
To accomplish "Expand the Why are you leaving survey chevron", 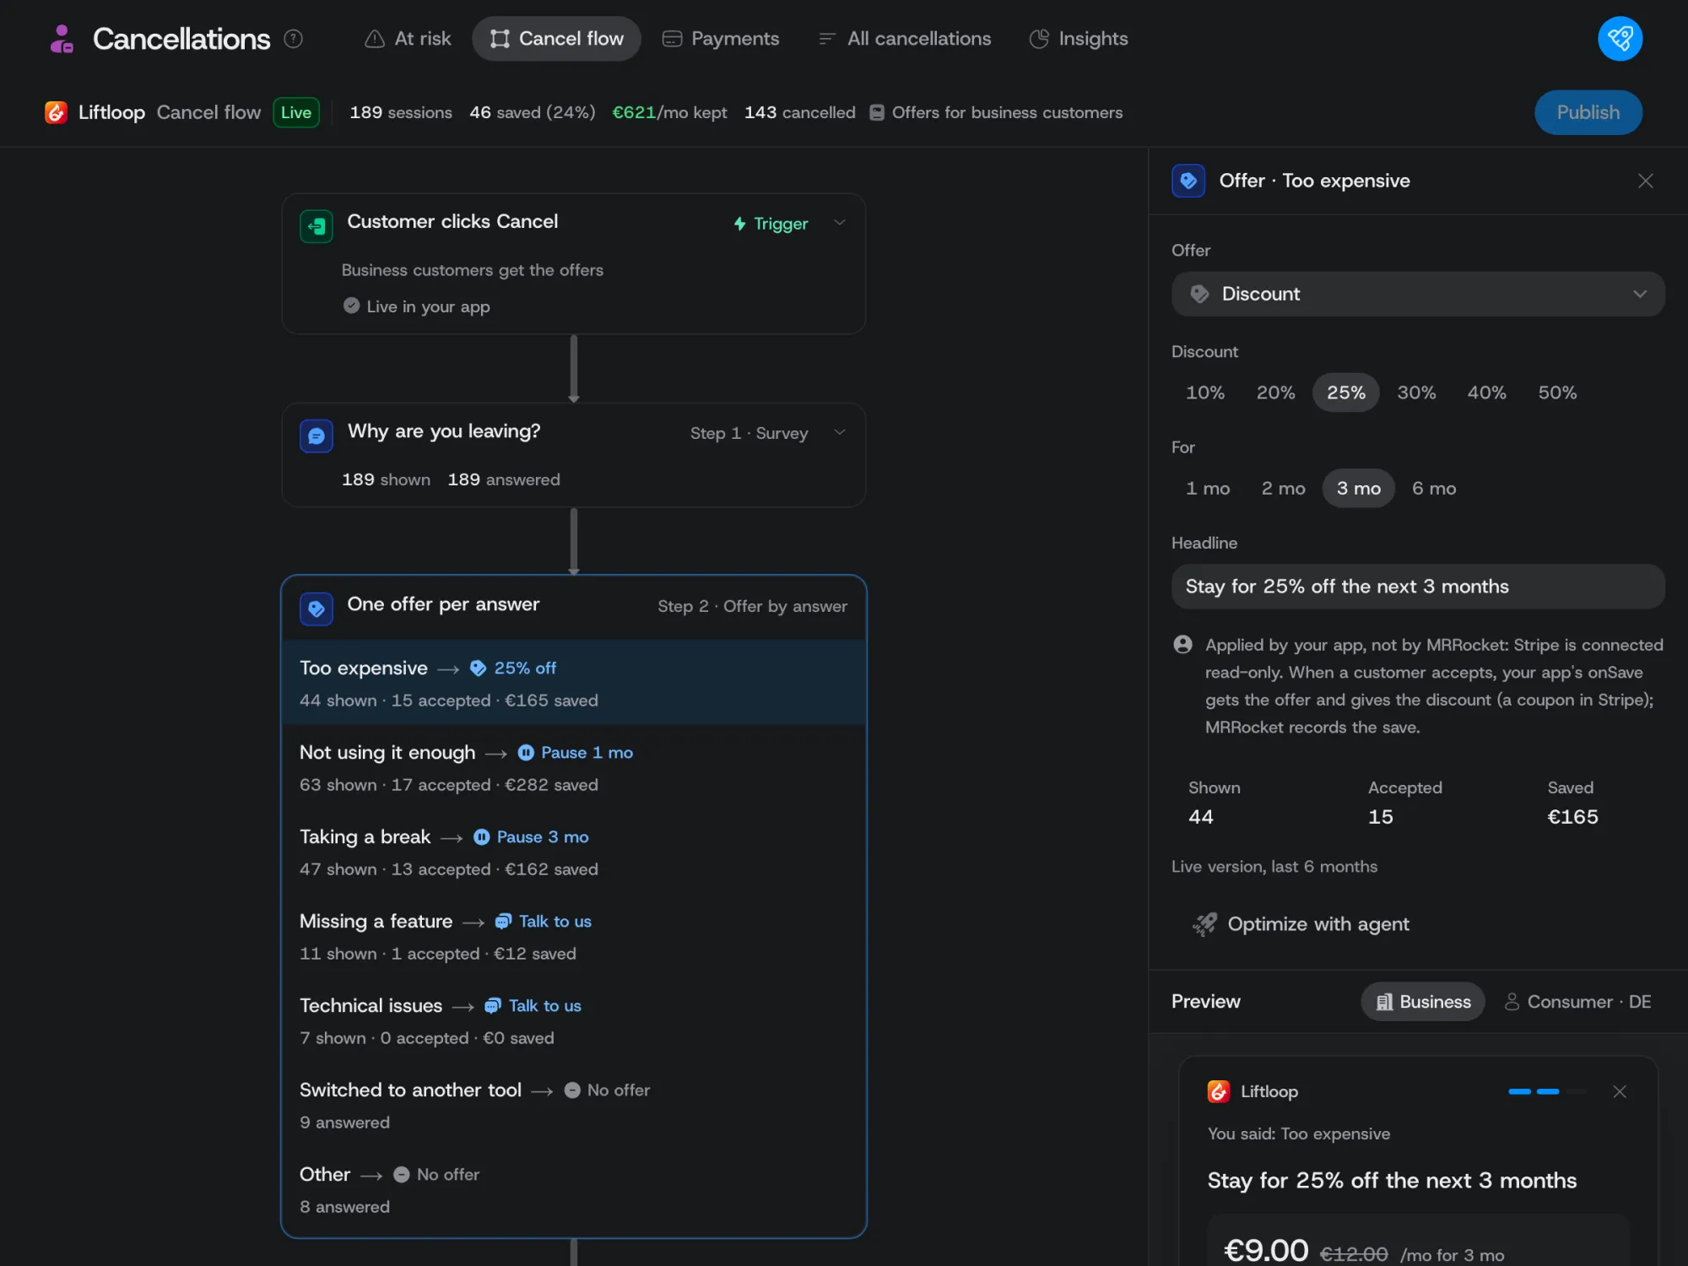I will (840, 432).
